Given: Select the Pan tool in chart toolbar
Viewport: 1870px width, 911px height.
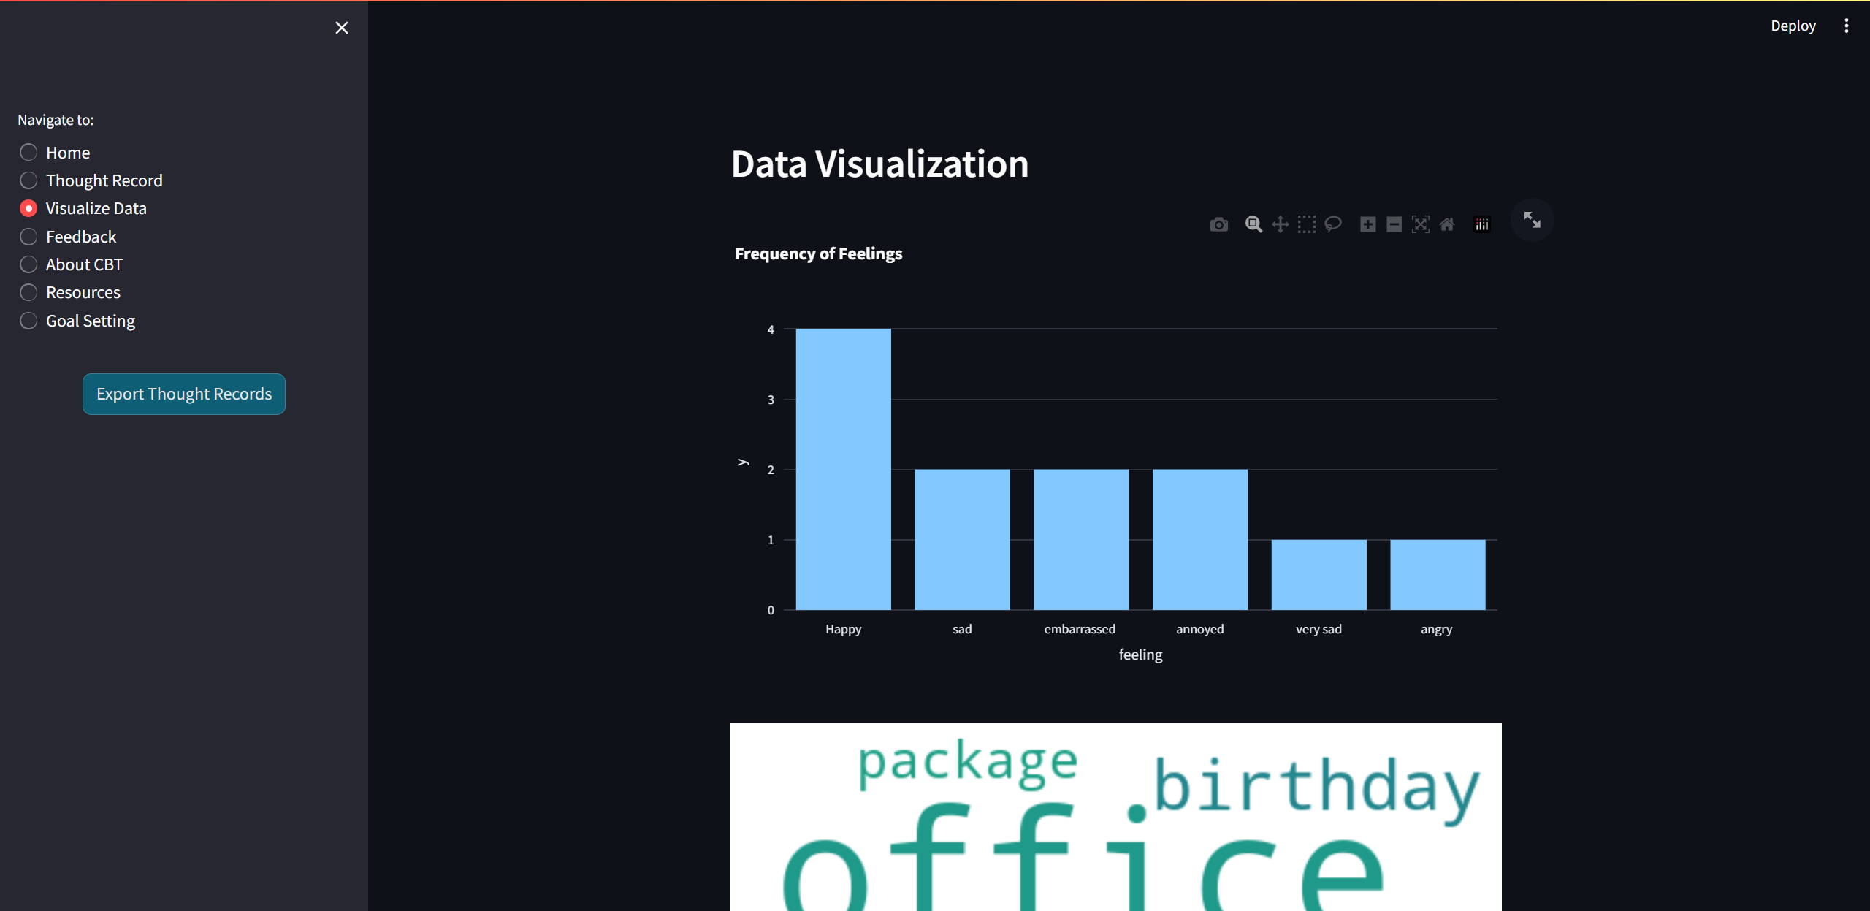Looking at the screenshot, I should 1280,224.
